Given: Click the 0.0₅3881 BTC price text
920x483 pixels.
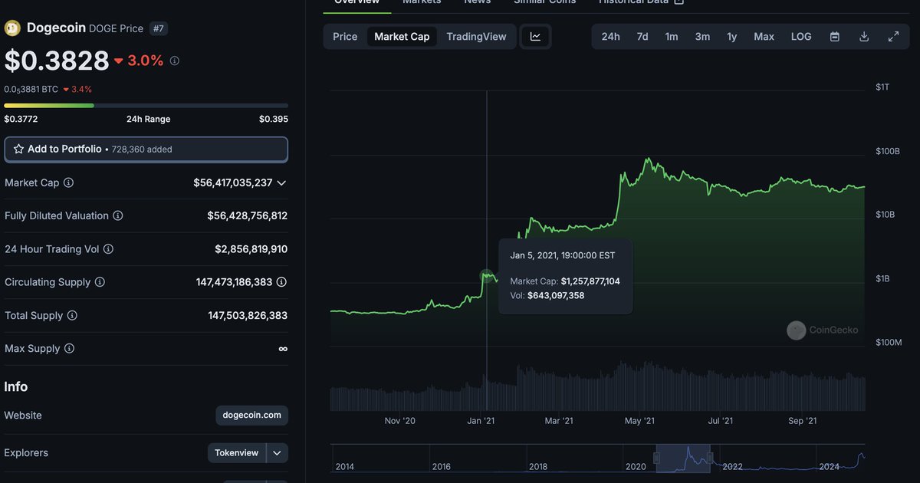Looking at the screenshot, I should (31, 89).
